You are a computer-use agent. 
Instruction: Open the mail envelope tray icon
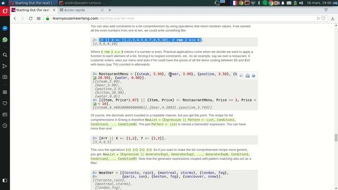pyautogui.click(x=289, y=3)
